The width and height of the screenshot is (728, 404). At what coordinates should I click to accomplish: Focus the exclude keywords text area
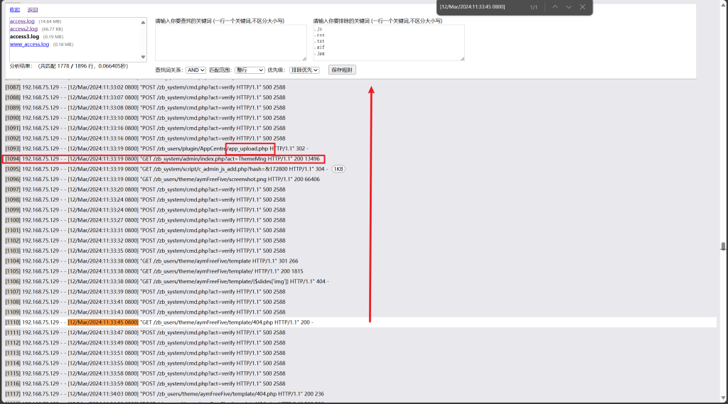pos(388,43)
